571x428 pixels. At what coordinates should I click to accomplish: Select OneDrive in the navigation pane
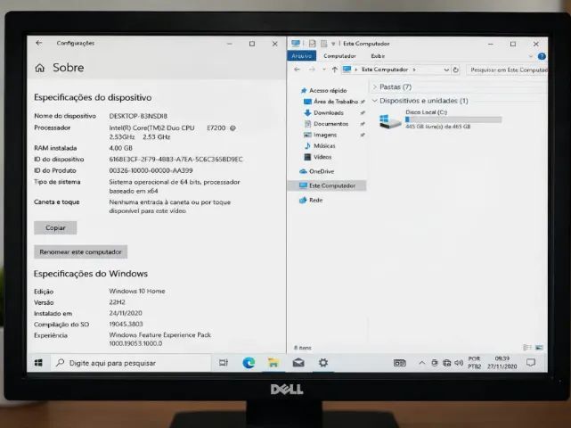[321, 171]
